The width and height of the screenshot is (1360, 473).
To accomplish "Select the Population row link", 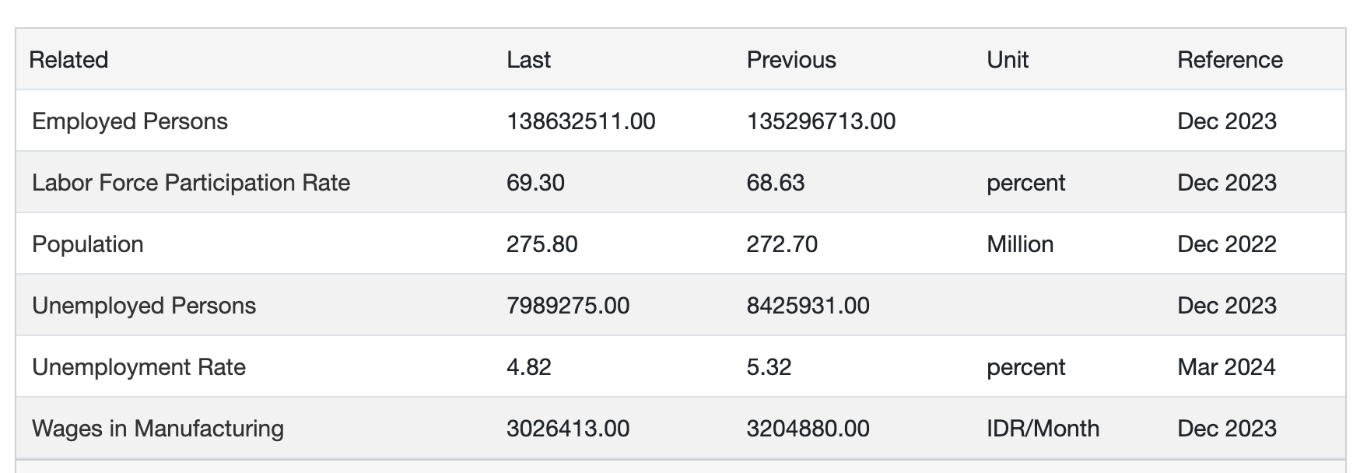I will [87, 244].
